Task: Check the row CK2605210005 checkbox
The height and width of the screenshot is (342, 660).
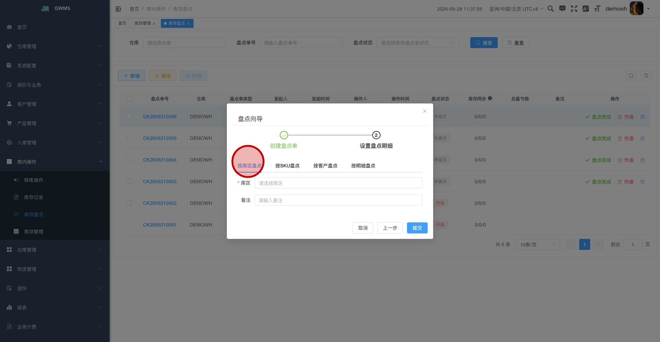Action: point(129,138)
